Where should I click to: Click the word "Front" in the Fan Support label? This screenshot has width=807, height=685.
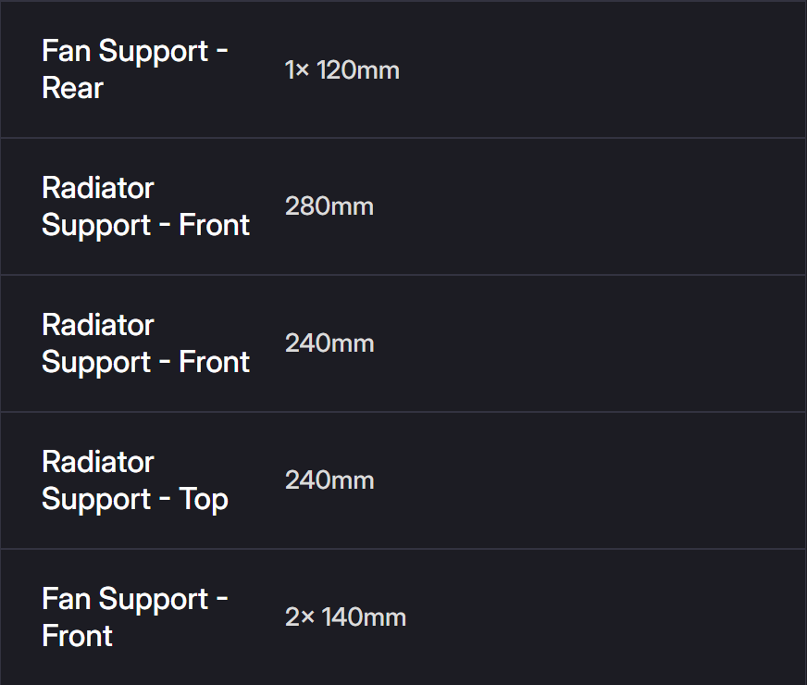[x=77, y=637]
